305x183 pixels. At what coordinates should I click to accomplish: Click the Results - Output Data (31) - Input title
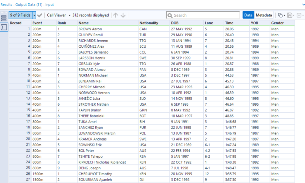(x=27, y=4)
